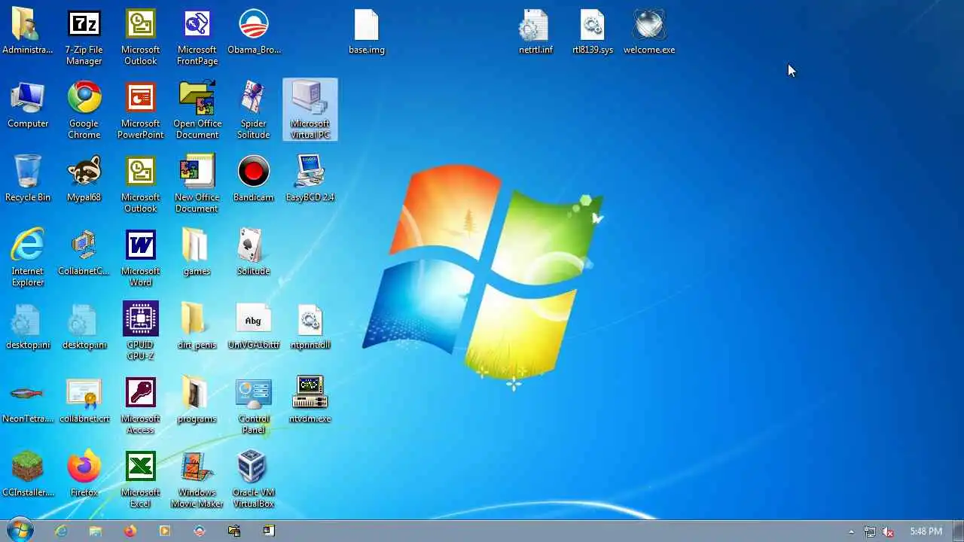The width and height of the screenshot is (964, 542).
Task: Select the base.img file
Action: [x=367, y=32]
